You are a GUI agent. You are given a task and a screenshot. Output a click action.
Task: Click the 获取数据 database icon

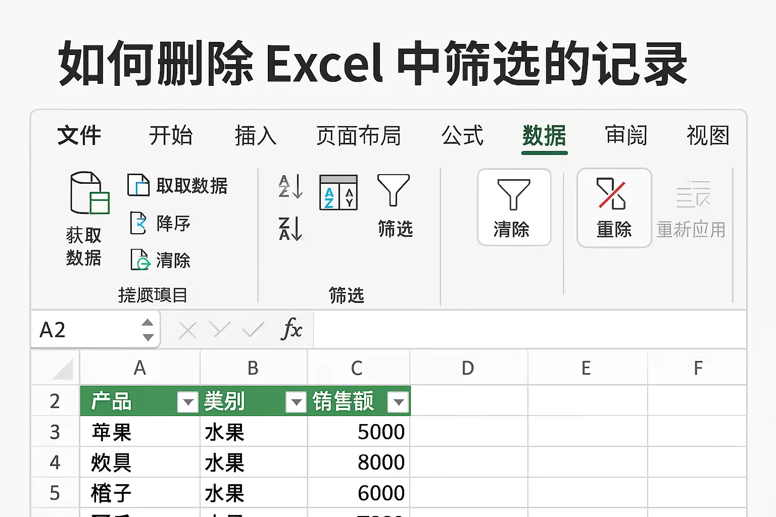(89, 193)
